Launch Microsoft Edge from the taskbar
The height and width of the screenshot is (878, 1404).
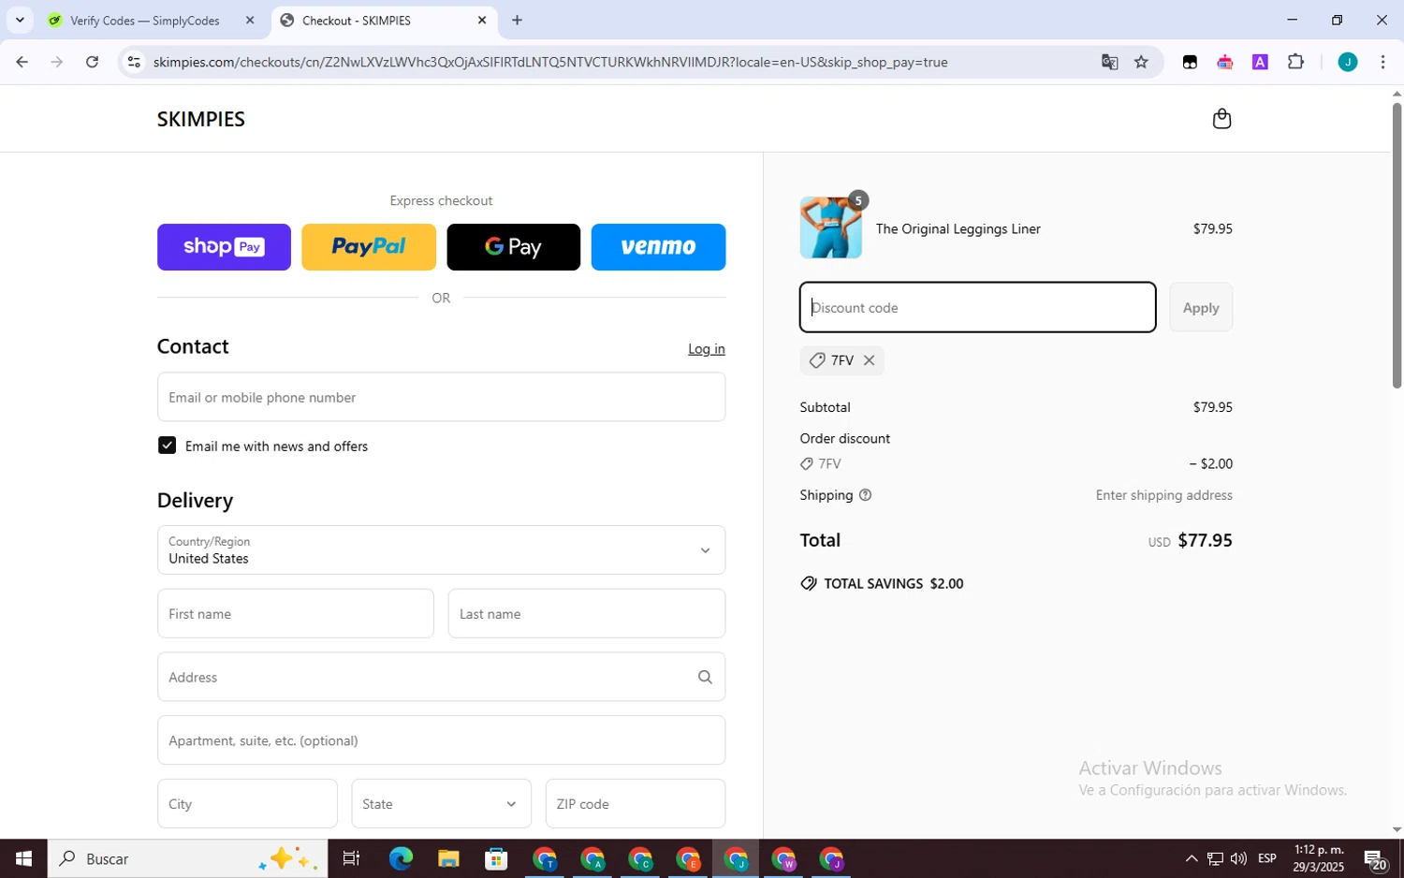(x=401, y=858)
